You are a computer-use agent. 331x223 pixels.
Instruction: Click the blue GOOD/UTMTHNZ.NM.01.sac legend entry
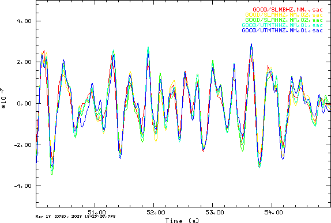click(x=282, y=31)
